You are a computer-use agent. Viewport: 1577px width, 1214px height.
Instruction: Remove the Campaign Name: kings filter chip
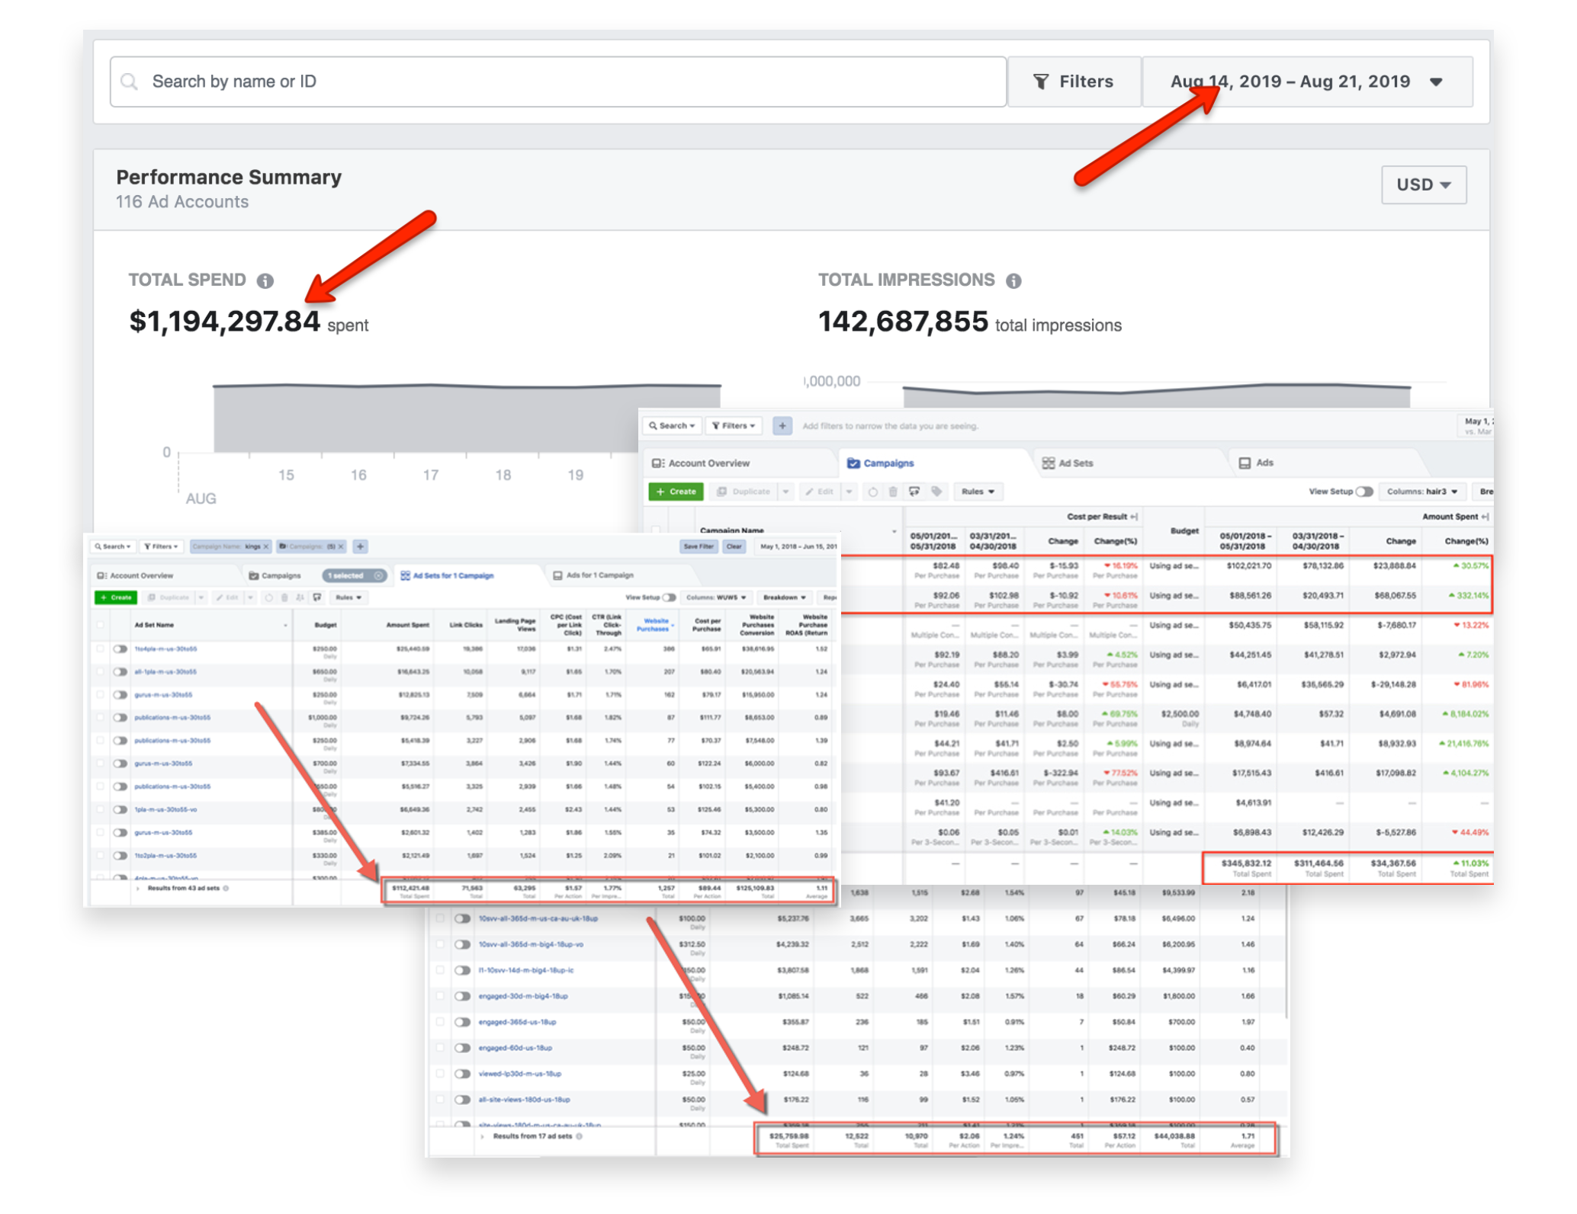tap(265, 546)
